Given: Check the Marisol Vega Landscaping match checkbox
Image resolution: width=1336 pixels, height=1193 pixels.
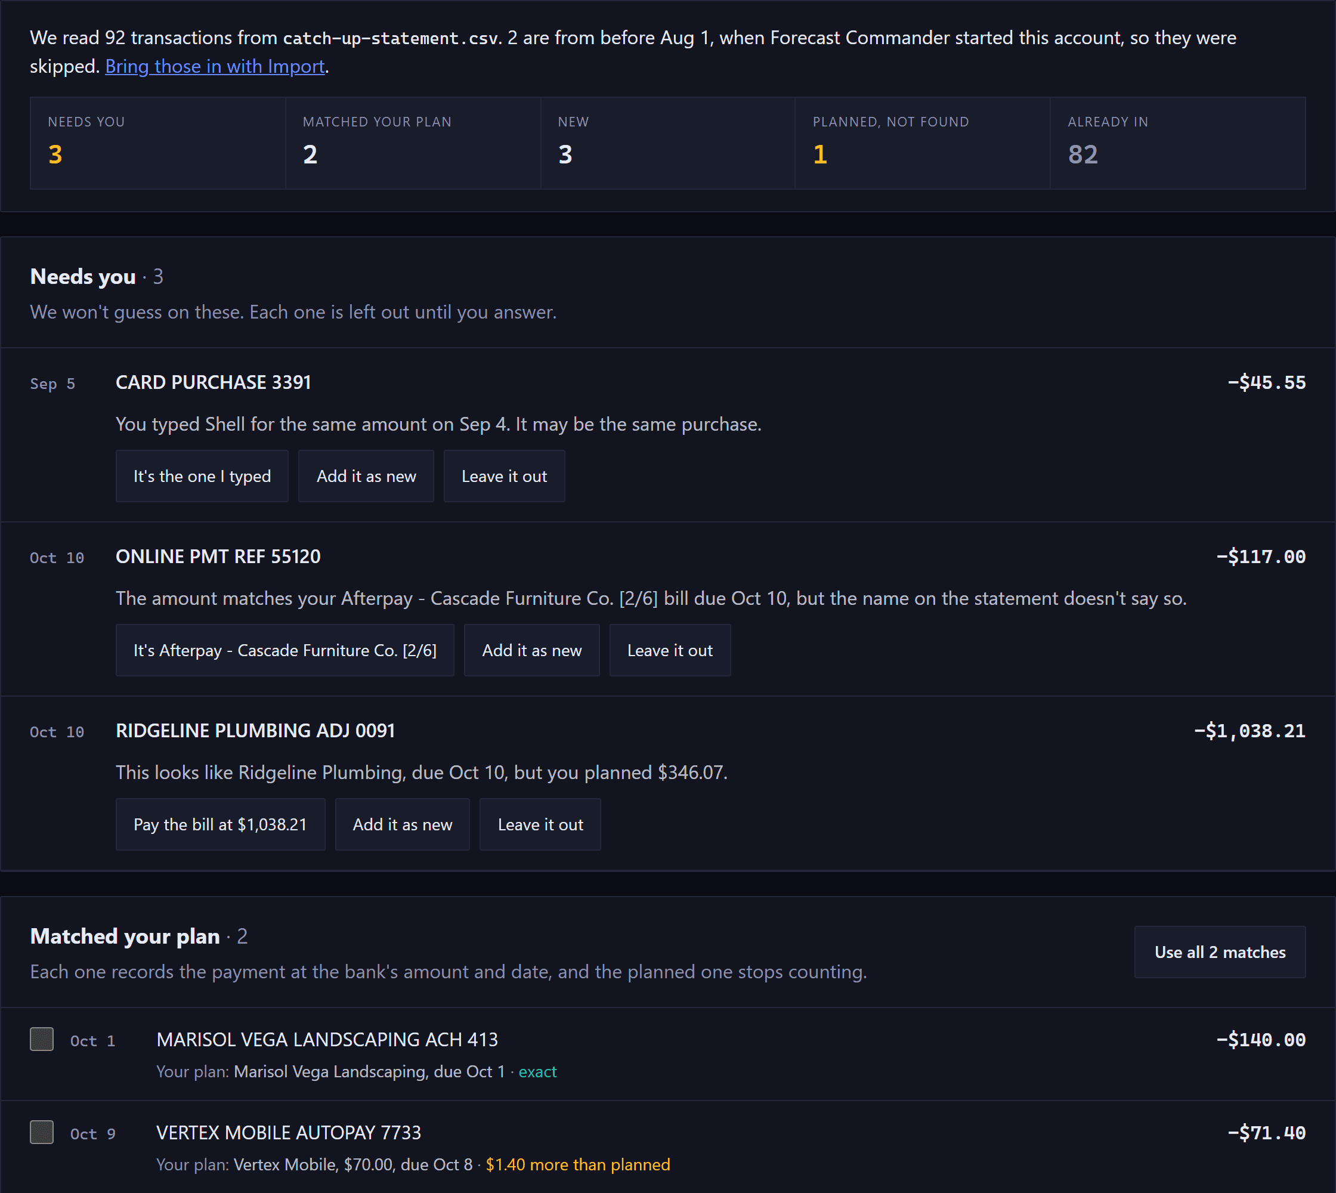Looking at the screenshot, I should point(42,1039).
